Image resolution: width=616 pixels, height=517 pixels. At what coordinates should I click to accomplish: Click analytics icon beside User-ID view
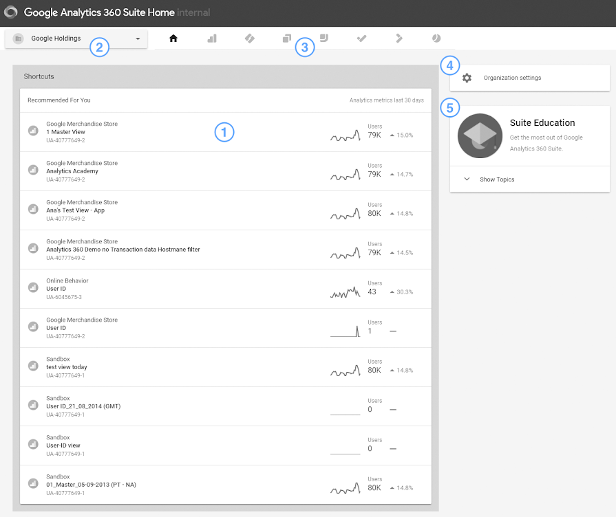coord(33,444)
